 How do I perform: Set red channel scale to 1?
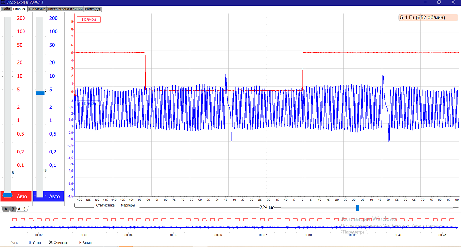click(x=18, y=120)
